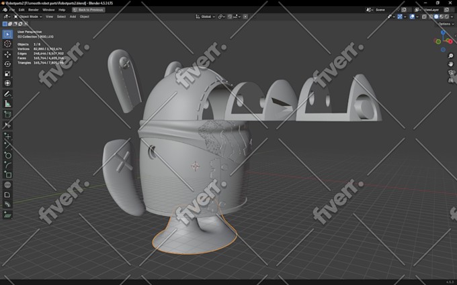457x285 pixels.
Task: Click the zoom magnifier viewport icon
Action: [x=450, y=56]
